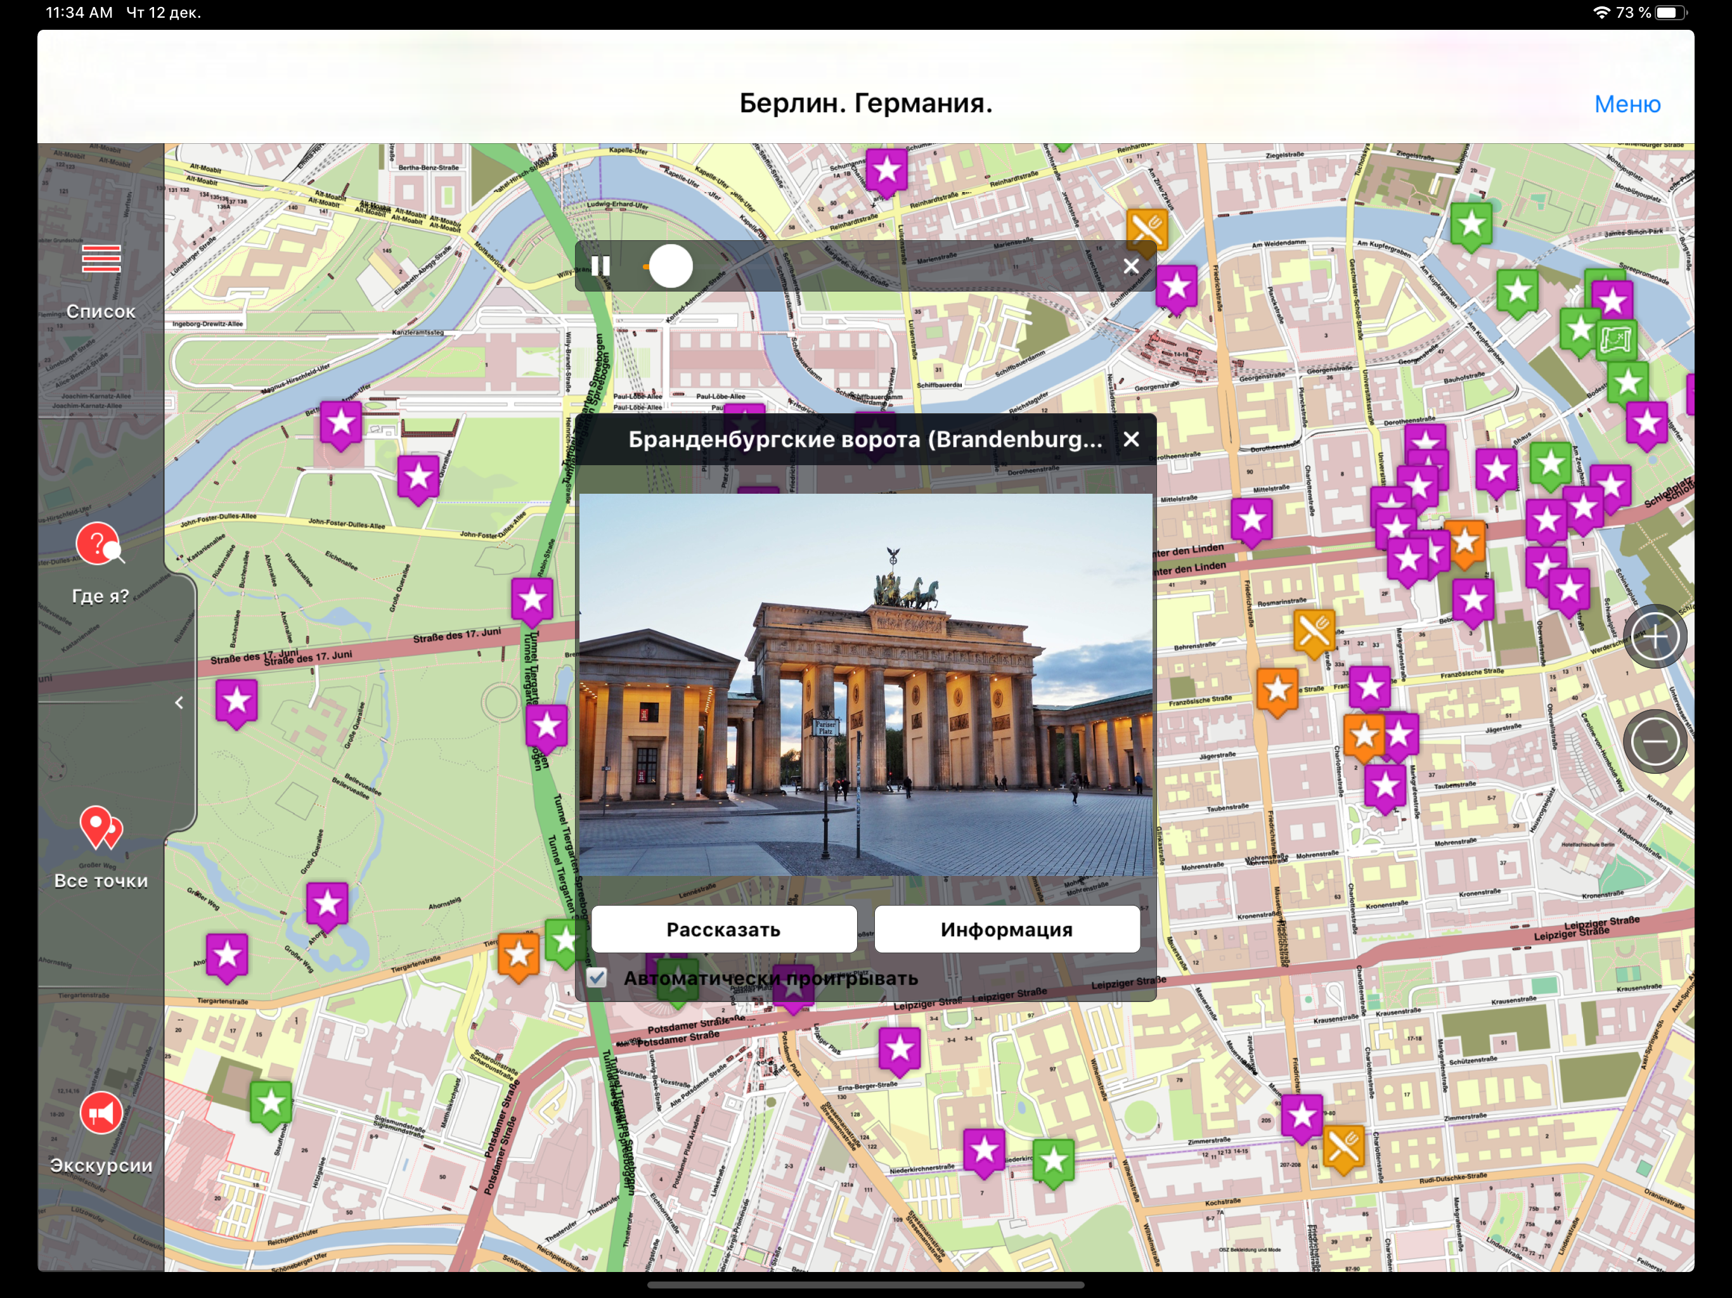
Task: Tap the green map-route marker near Museum Island
Action: (1615, 340)
